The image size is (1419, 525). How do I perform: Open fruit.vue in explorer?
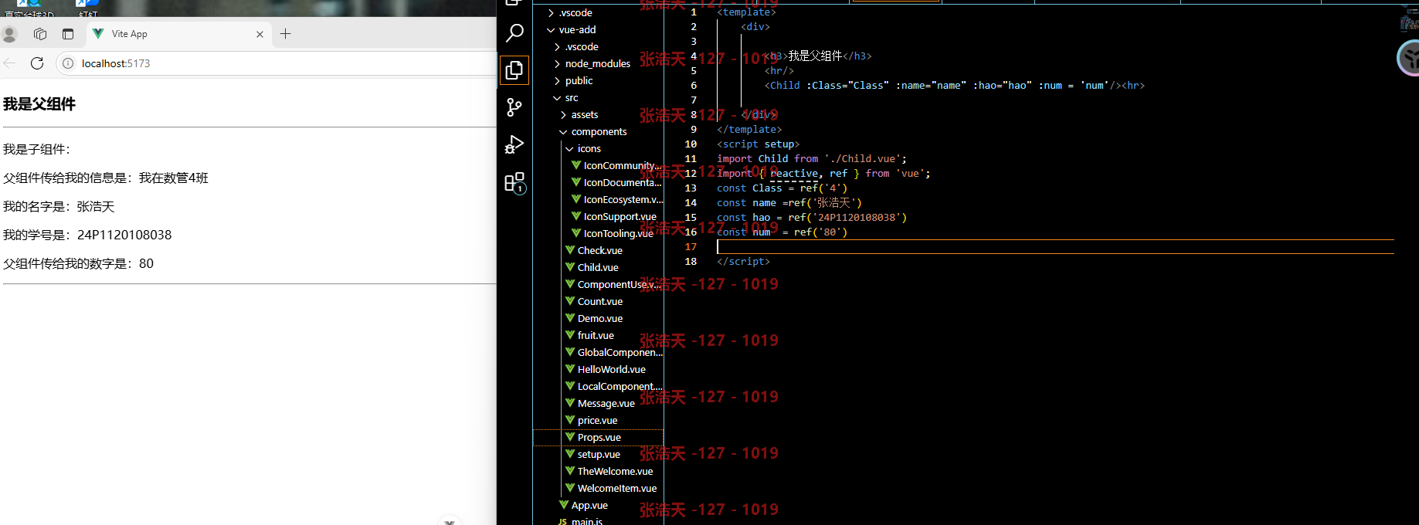pos(590,335)
